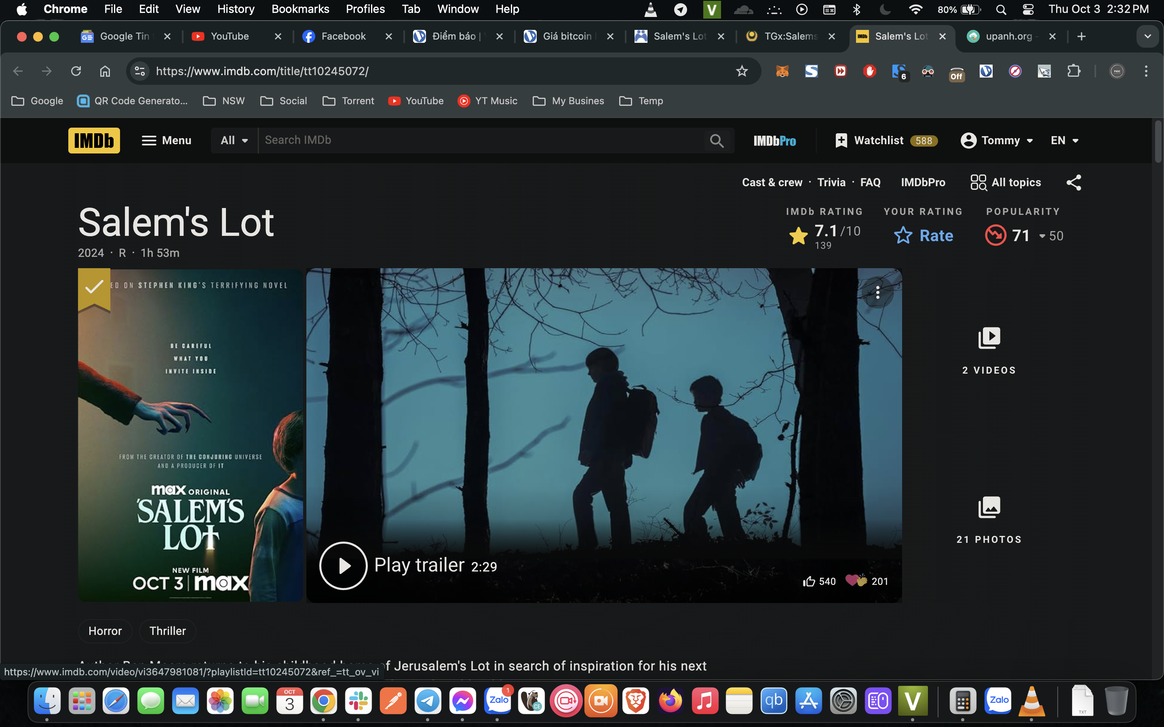Open Chrome three-dot menu
Screen dimensions: 1164x727
[1146, 71]
